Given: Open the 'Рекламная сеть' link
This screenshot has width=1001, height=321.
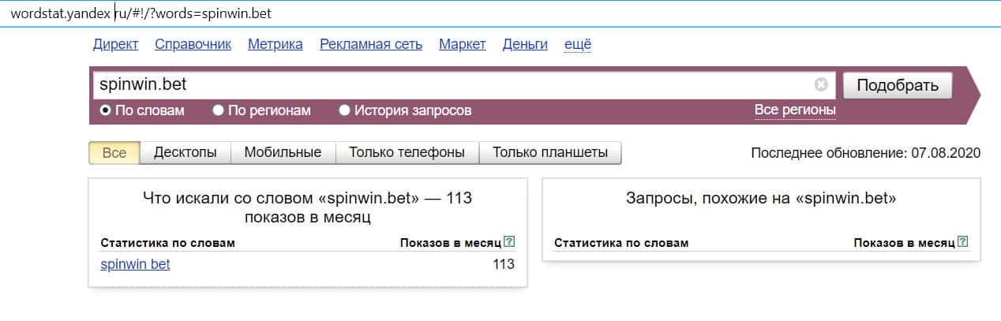Looking at the screenshot, I should [x=371, y=44].
